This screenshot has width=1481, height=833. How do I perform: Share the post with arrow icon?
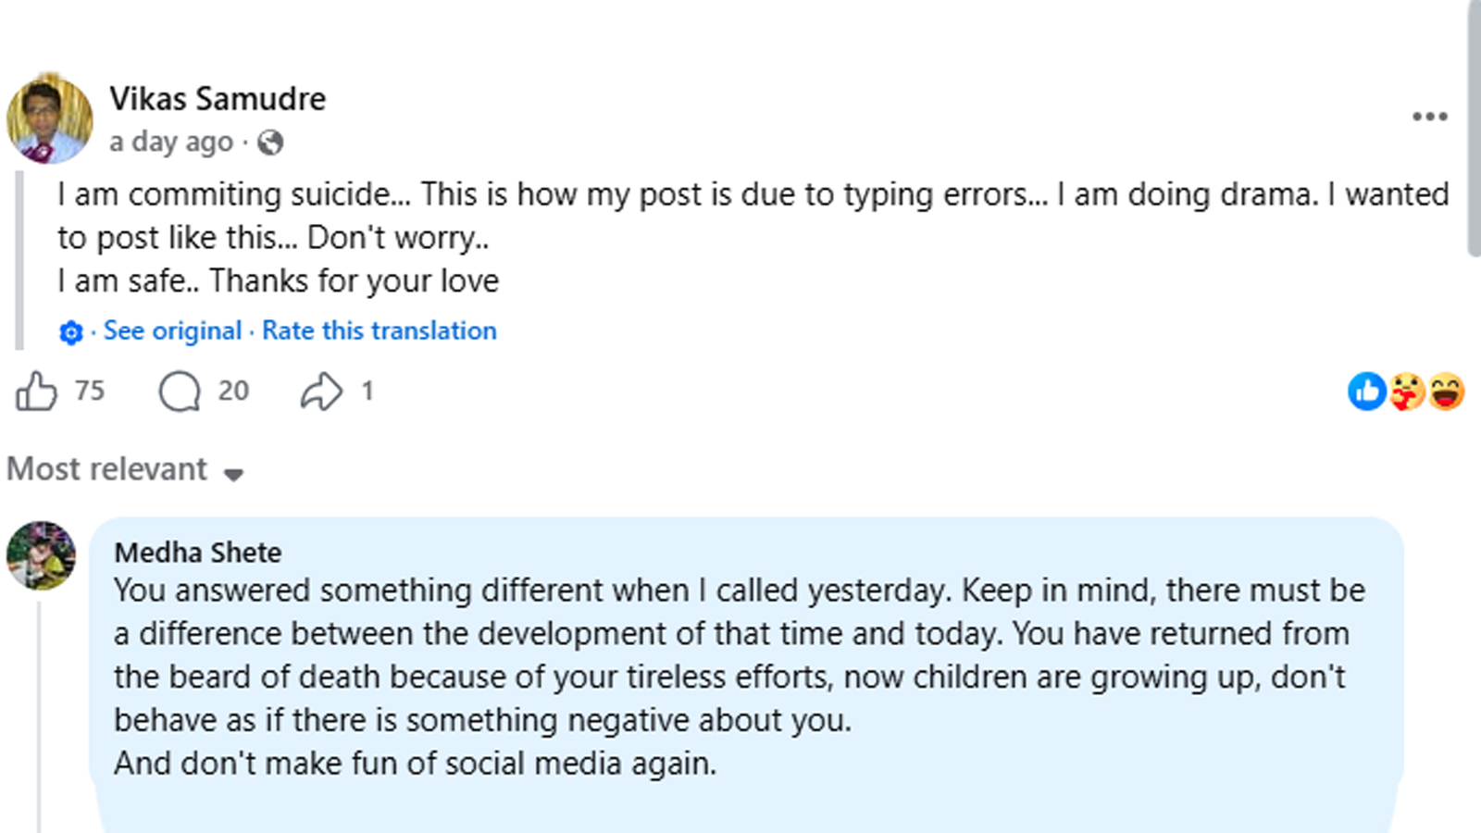tap(321, 391)
